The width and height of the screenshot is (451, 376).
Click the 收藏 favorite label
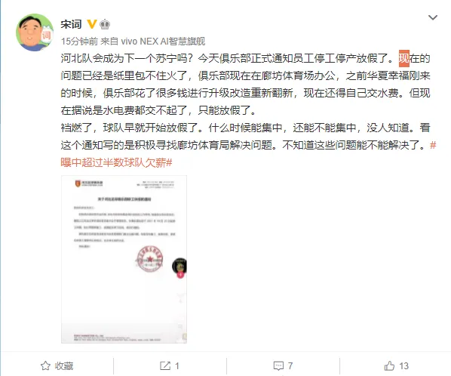[64, 366]
